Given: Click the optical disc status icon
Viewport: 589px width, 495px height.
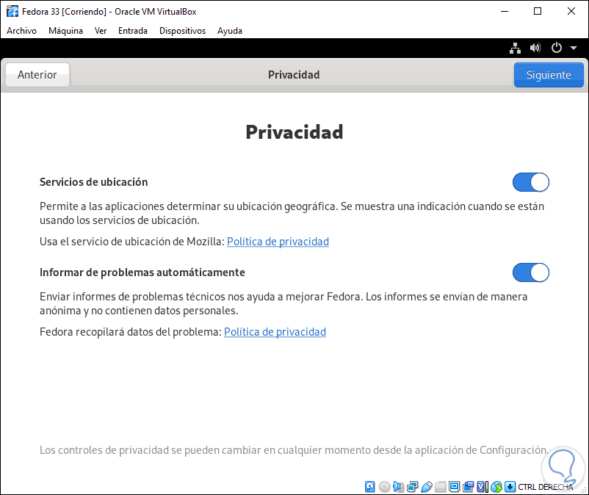Looking at the screenshot, I should (x=384, y=487).
